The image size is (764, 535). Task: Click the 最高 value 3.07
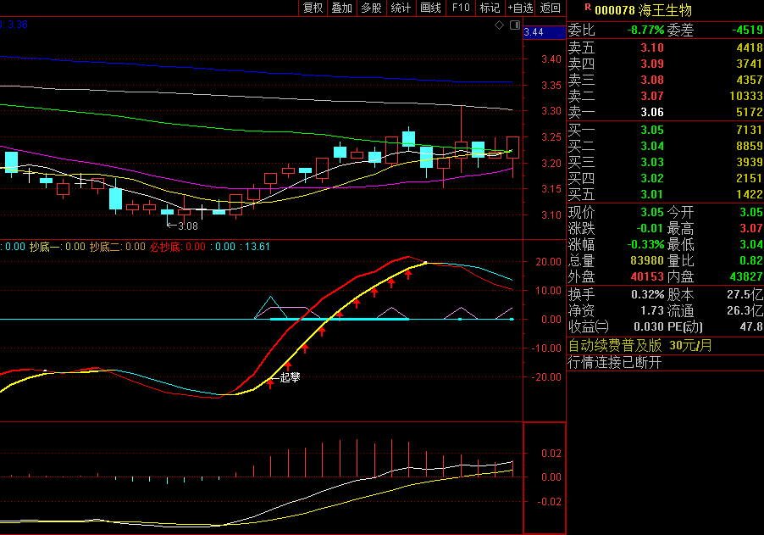[x=750, y=228]
